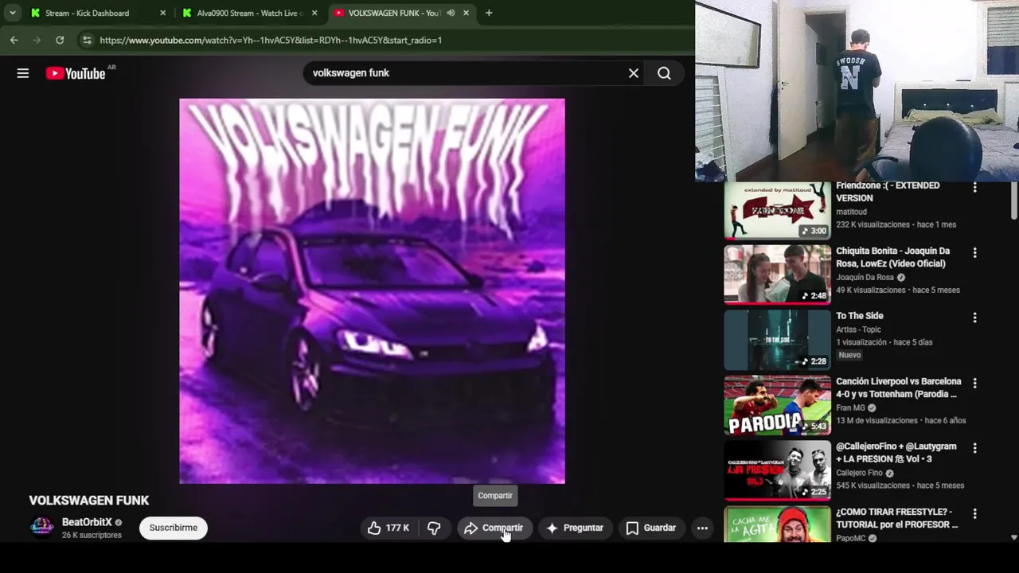
Task: Select the VOLKSWAGEN FUNK YouTube tab
Action: (394, 13)
